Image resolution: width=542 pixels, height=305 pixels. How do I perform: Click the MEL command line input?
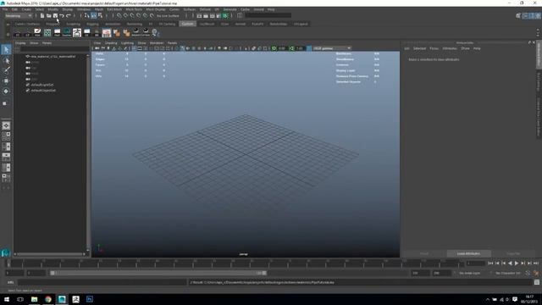tap(102, 282)
